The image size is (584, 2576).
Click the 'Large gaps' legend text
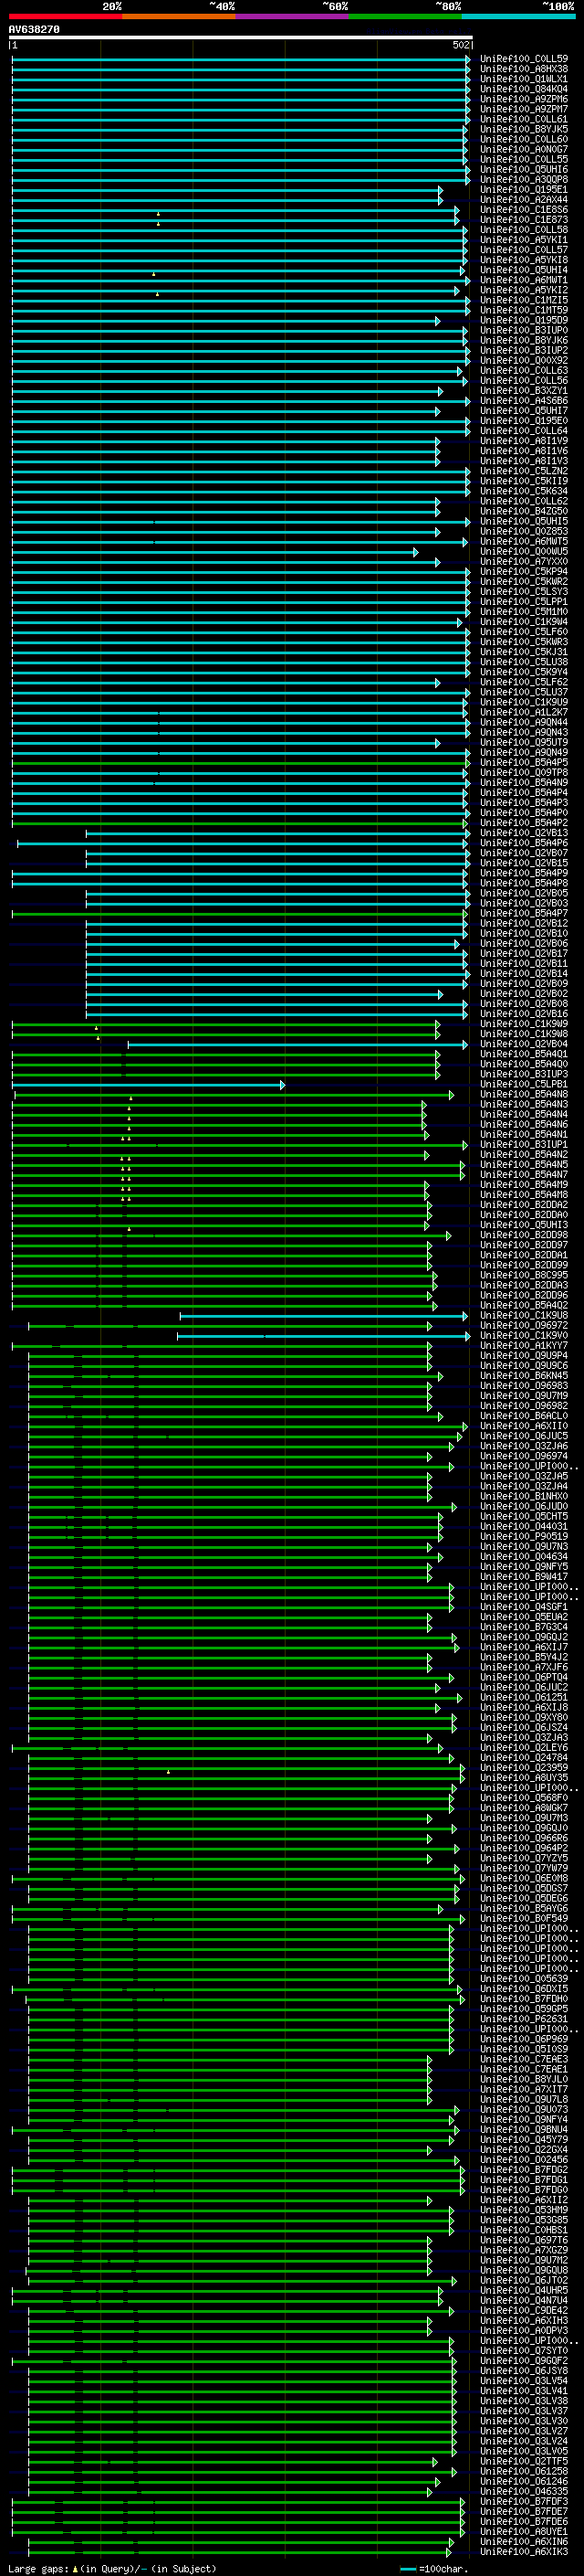point(112,2569)
